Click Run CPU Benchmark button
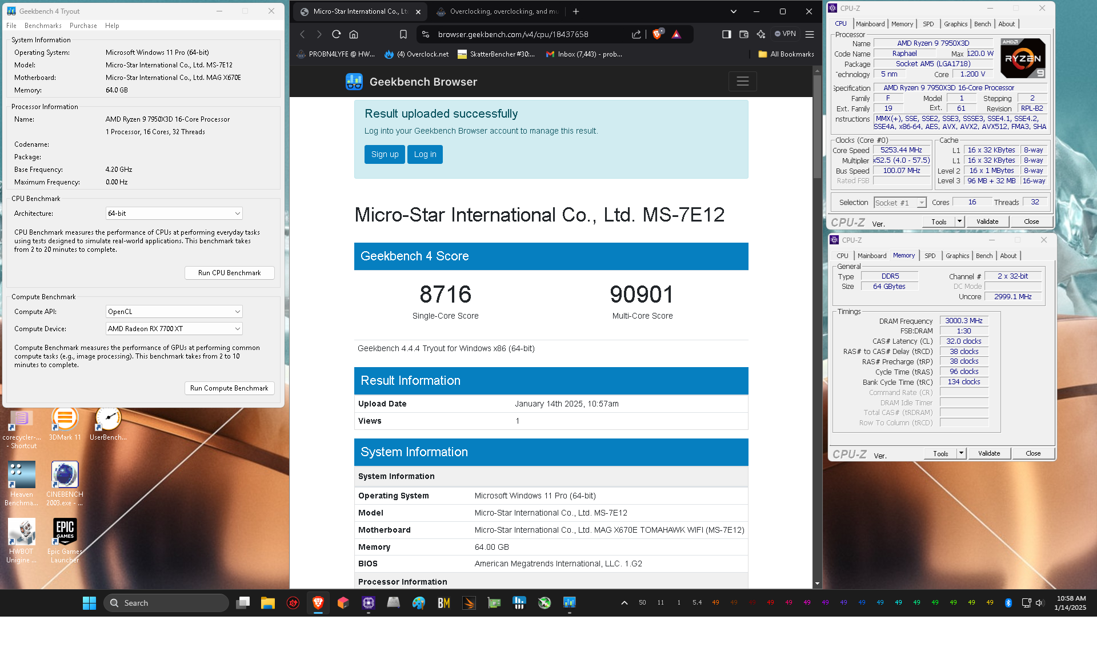 click(x=229, y=273)
